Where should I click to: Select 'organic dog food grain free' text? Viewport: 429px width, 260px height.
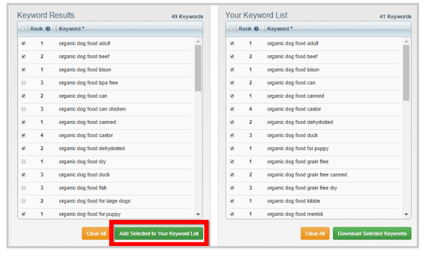tap(297, 161)
